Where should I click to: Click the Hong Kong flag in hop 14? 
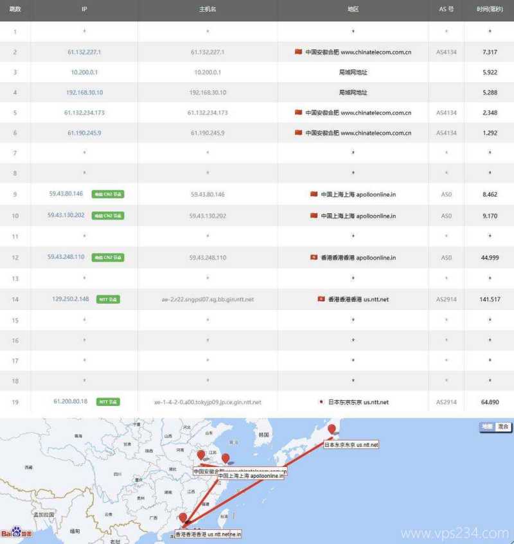pos(321,299)
